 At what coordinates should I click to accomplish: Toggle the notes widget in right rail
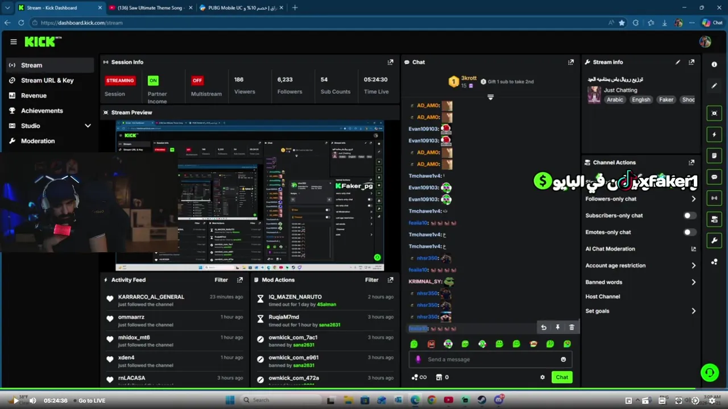714,156
